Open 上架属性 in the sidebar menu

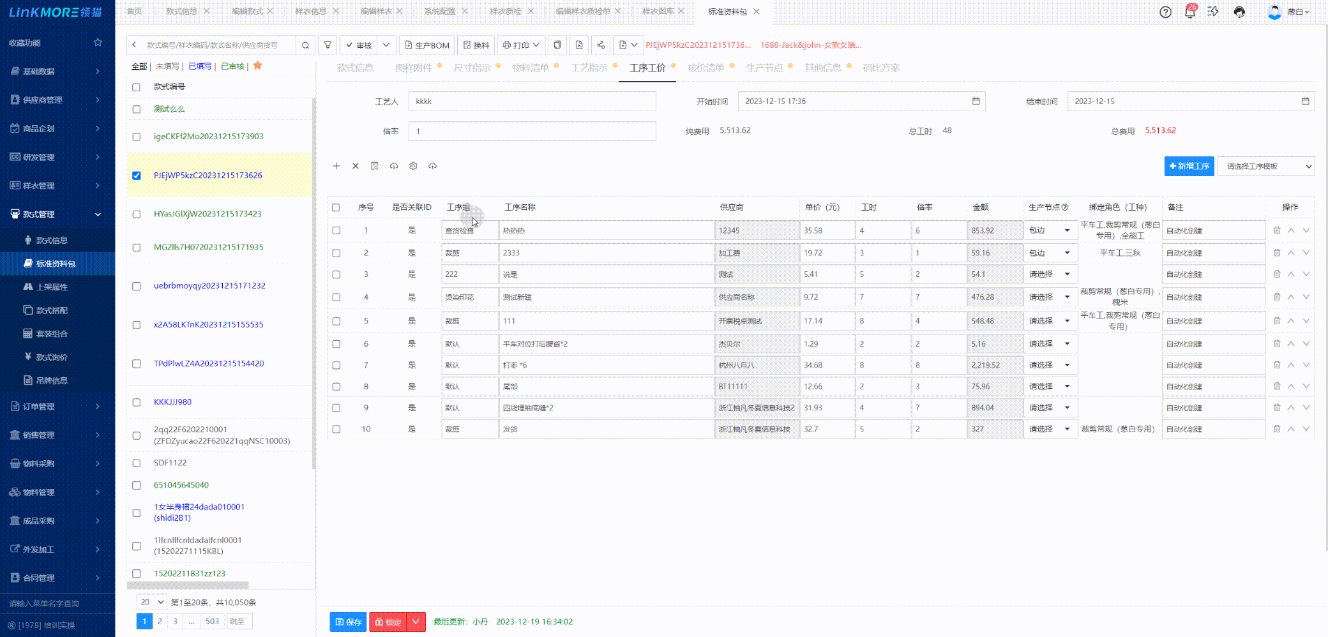[52, 287]
